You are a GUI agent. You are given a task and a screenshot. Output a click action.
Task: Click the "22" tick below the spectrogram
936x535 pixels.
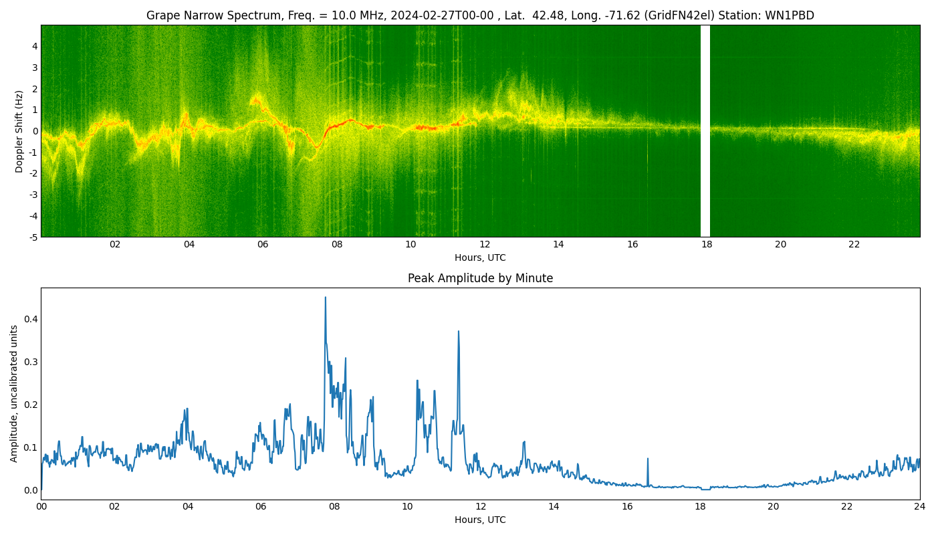click(854, 244)
